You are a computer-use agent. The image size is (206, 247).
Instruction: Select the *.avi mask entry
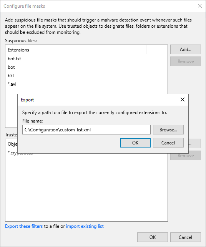[12, 84]
